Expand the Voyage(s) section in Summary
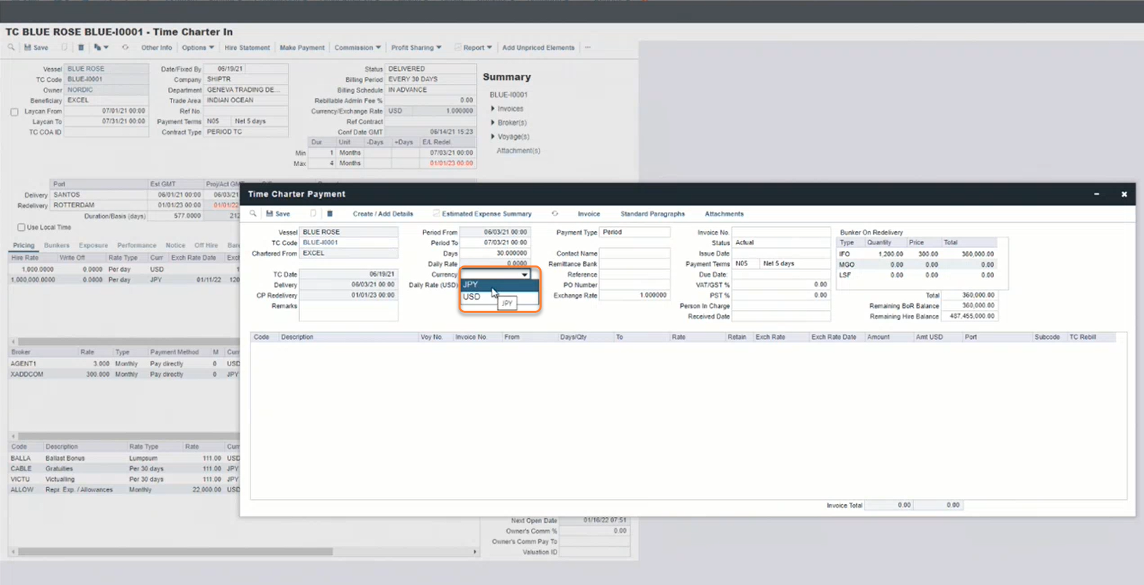Image resolution: width=1144 pixels, height=585 pixels. click(x=493, y=136)
